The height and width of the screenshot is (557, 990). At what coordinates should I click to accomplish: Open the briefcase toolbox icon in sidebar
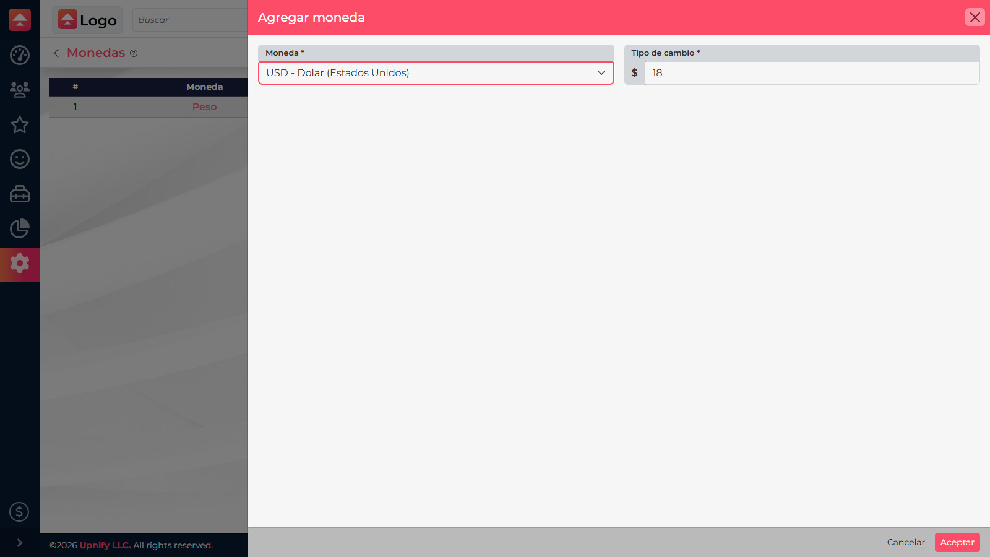[20, 194]
